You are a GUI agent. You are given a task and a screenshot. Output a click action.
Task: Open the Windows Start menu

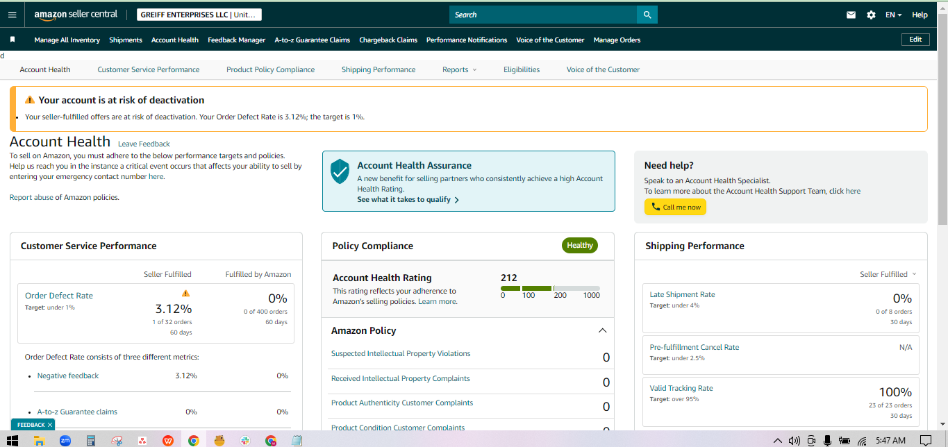click(x=13, y=440)
